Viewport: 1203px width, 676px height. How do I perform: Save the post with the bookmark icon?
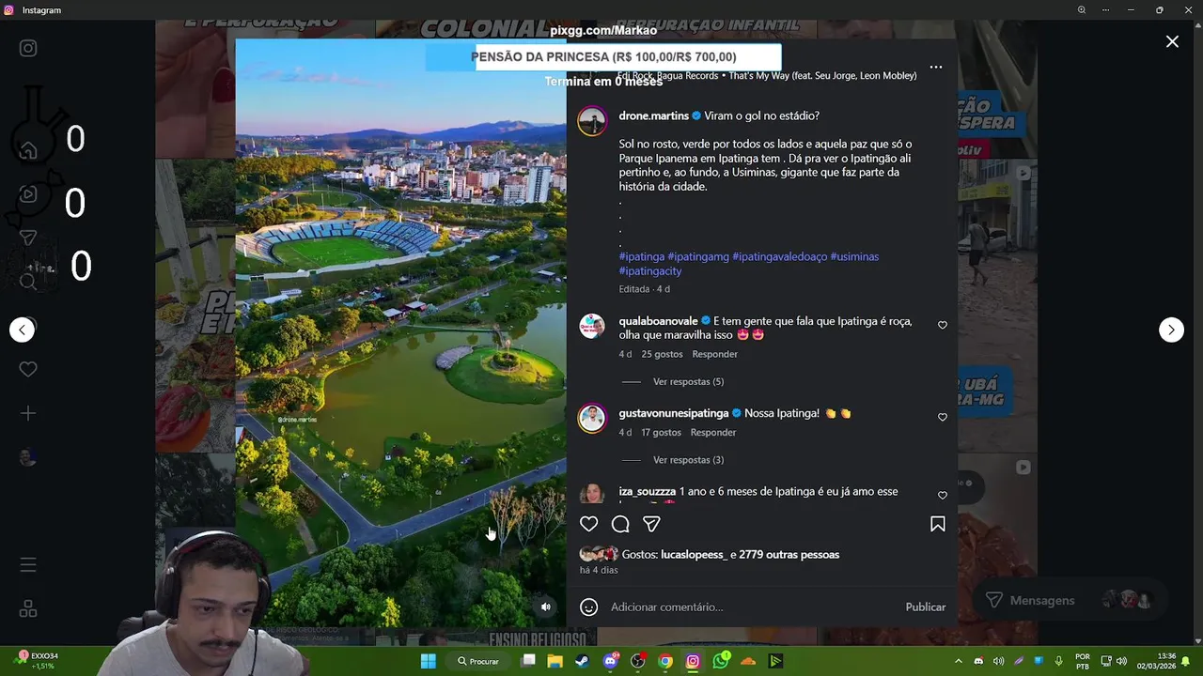click(937, 524)
